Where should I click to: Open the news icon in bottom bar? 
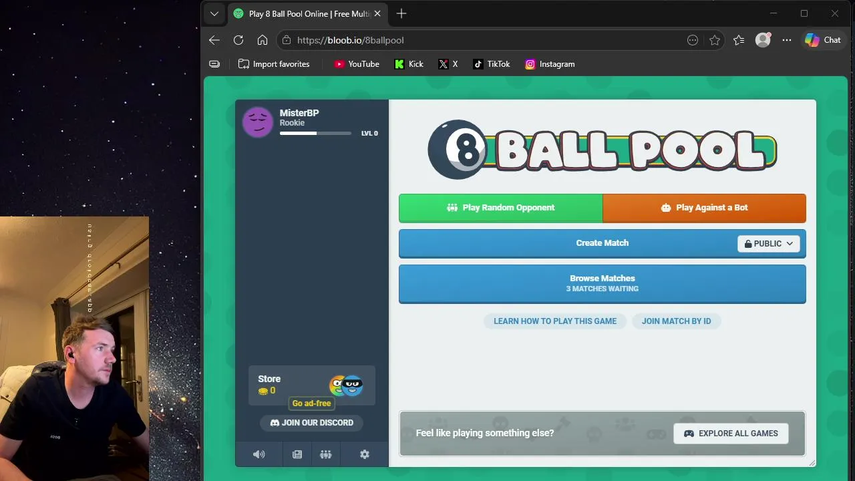click(297, 454)
